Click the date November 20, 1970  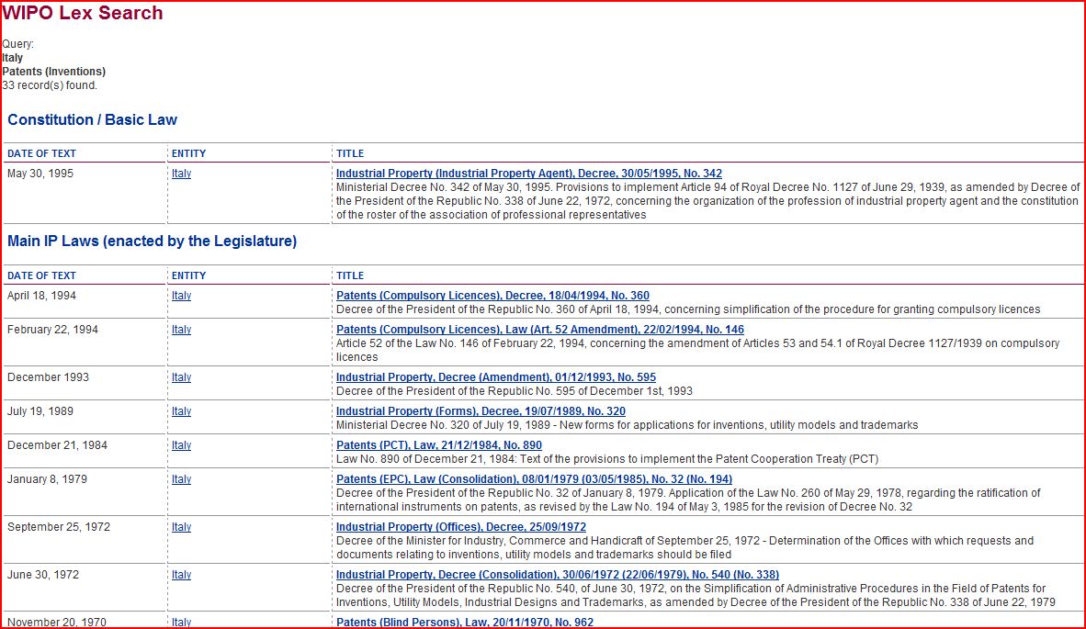[57, 622]
